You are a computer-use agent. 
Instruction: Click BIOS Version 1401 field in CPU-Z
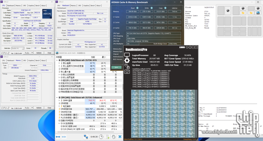[87, 33]
